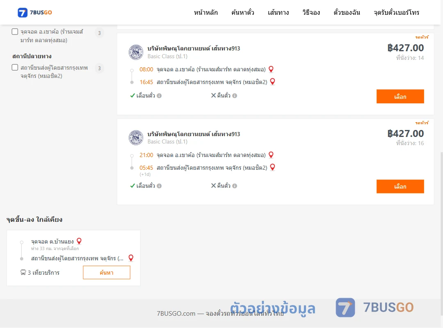
Task: Click departure time 08:00
Action: point(146,70)
